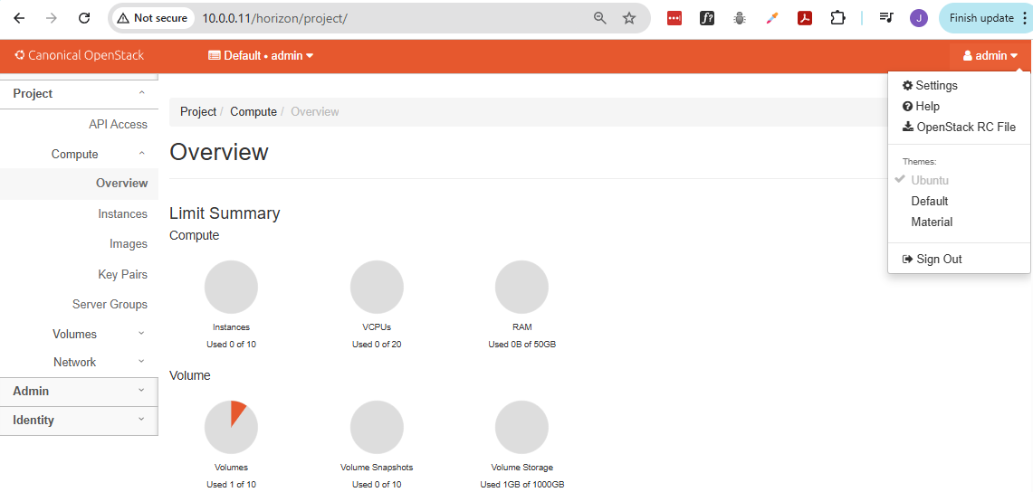
Task: Expand the Volumes sidebar section
Action: click(x=75, y=334)
